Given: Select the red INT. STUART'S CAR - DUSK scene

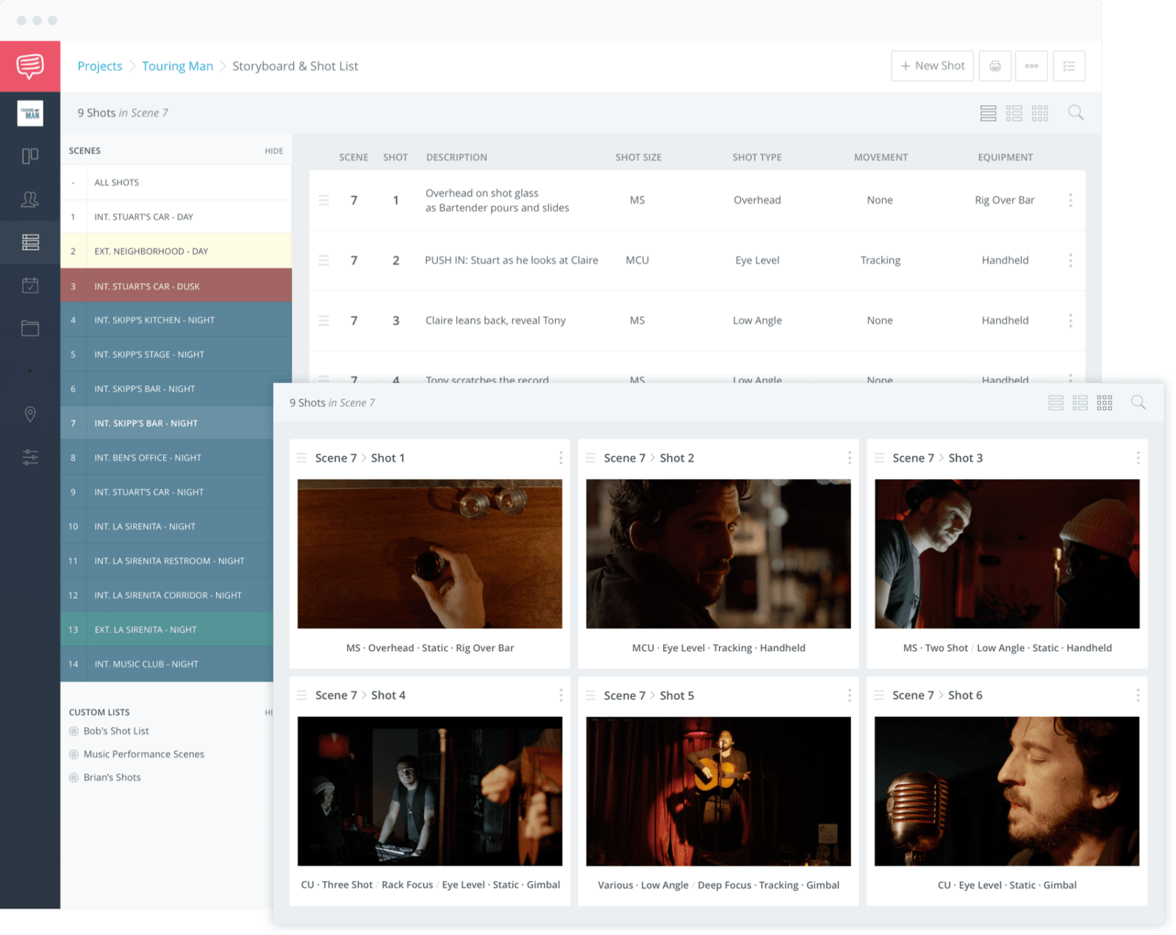Looking at the screenshot, I should [176, 286].
